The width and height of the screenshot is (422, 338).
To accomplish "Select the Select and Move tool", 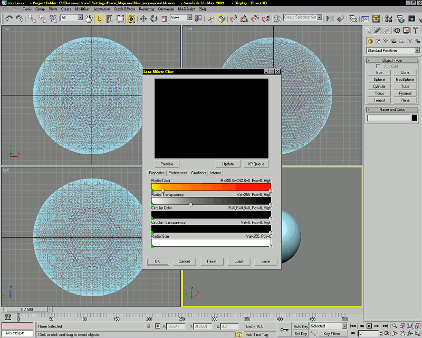I will pyautogui.click(x=143, y=18).
